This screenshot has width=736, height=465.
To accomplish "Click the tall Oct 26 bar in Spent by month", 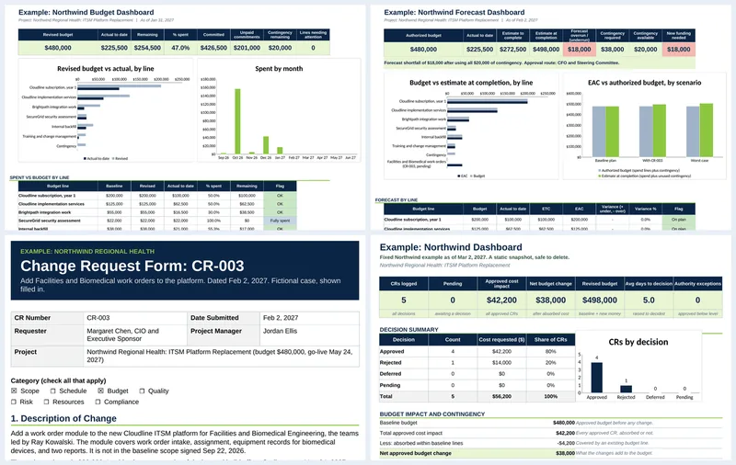I will pyautogui.click(x=237, y=121).
